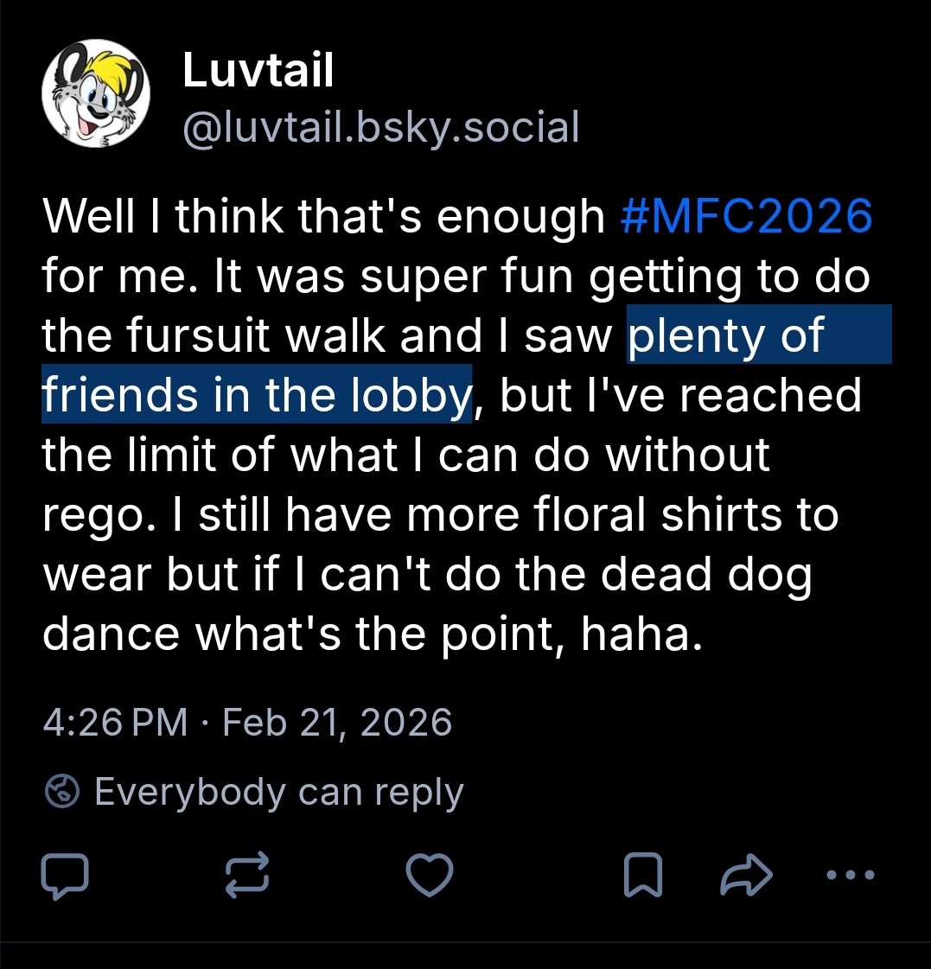The width and height of the screenshot is (931, 969).
Task: Click the globe reply-settings icon
Action: (62, 792)
